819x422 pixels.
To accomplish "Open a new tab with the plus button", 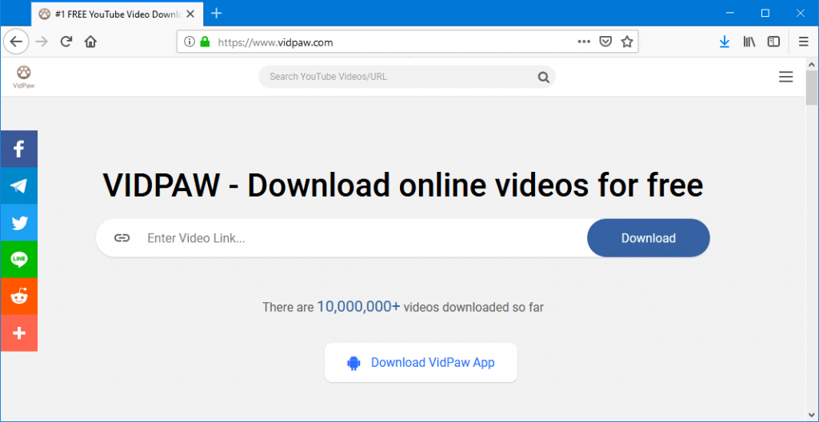I will click(216, 14).
